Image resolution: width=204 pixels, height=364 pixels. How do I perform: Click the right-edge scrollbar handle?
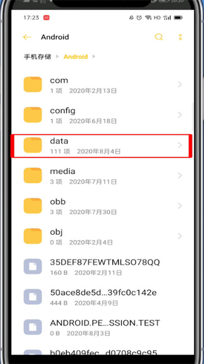coord(192,116)
